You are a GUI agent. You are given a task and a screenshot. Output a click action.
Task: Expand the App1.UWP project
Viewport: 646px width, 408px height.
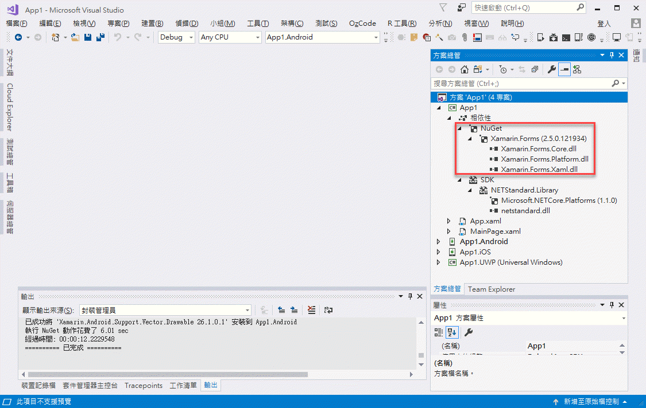click(x=438, y=262)
